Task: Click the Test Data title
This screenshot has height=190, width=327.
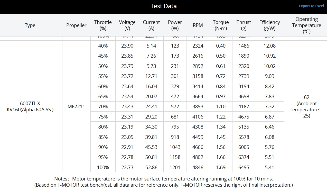Action: (163, 6)
